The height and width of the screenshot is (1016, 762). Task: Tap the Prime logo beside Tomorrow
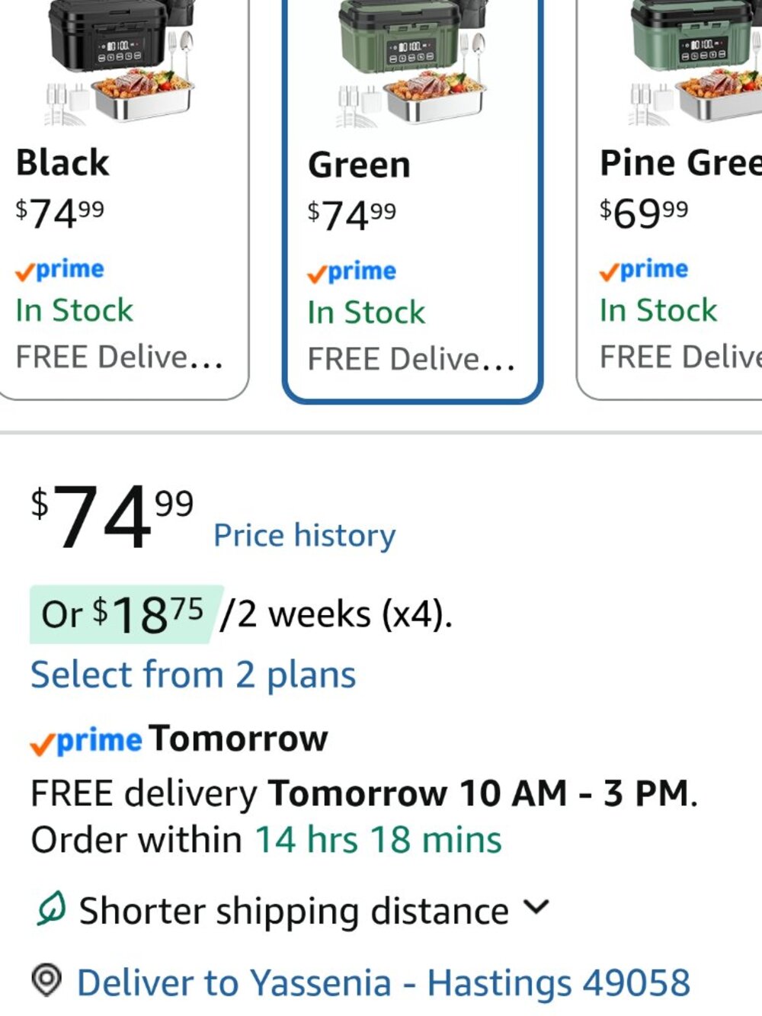coord(86,740)
